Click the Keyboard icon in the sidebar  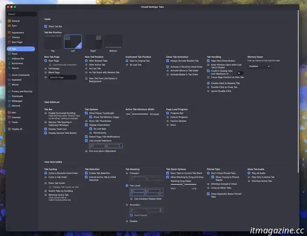(9, 80)
